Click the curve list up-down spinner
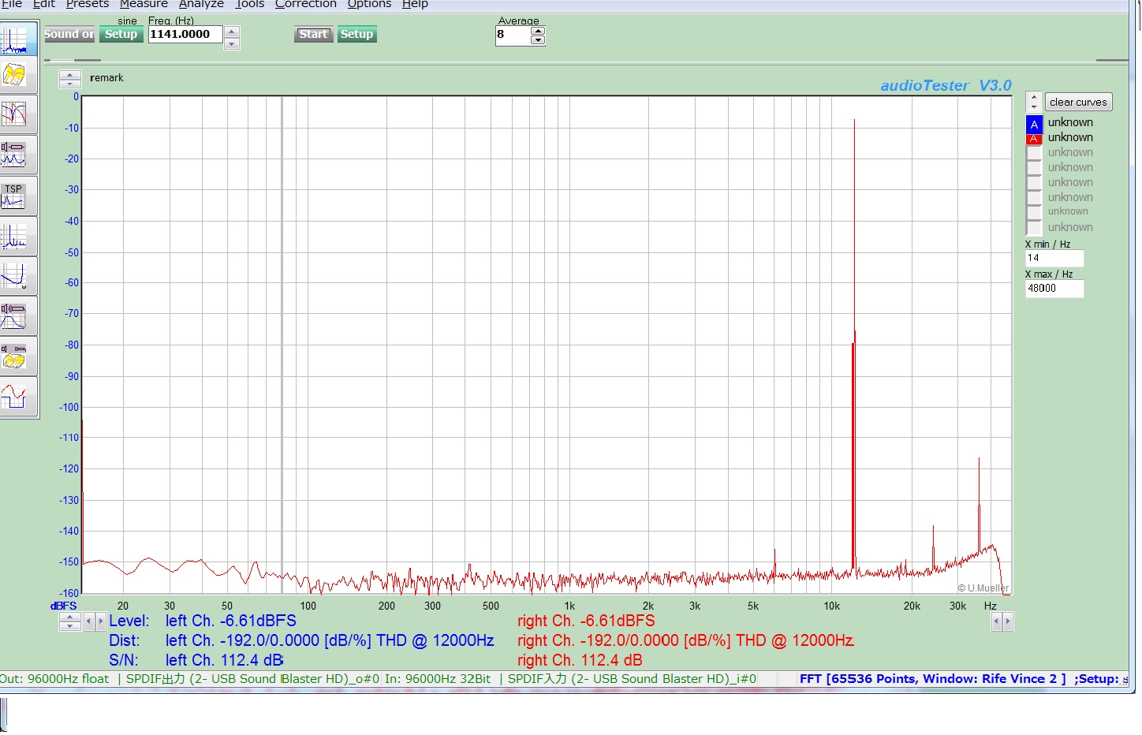1142x735 pixels. coord(1034,103)
